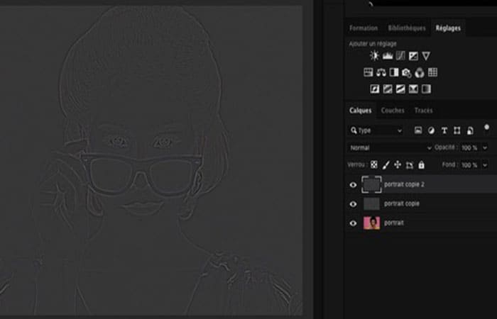Add a Posterize adjustment
Viewport: 497px width, 319px height.
388,89
